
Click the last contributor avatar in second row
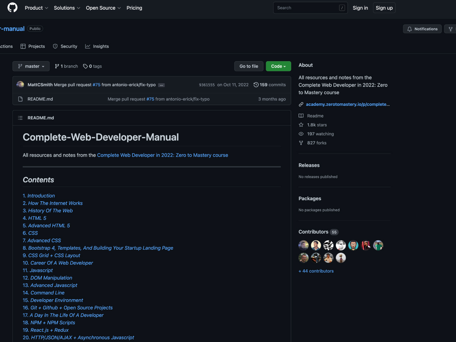[341, 258]
